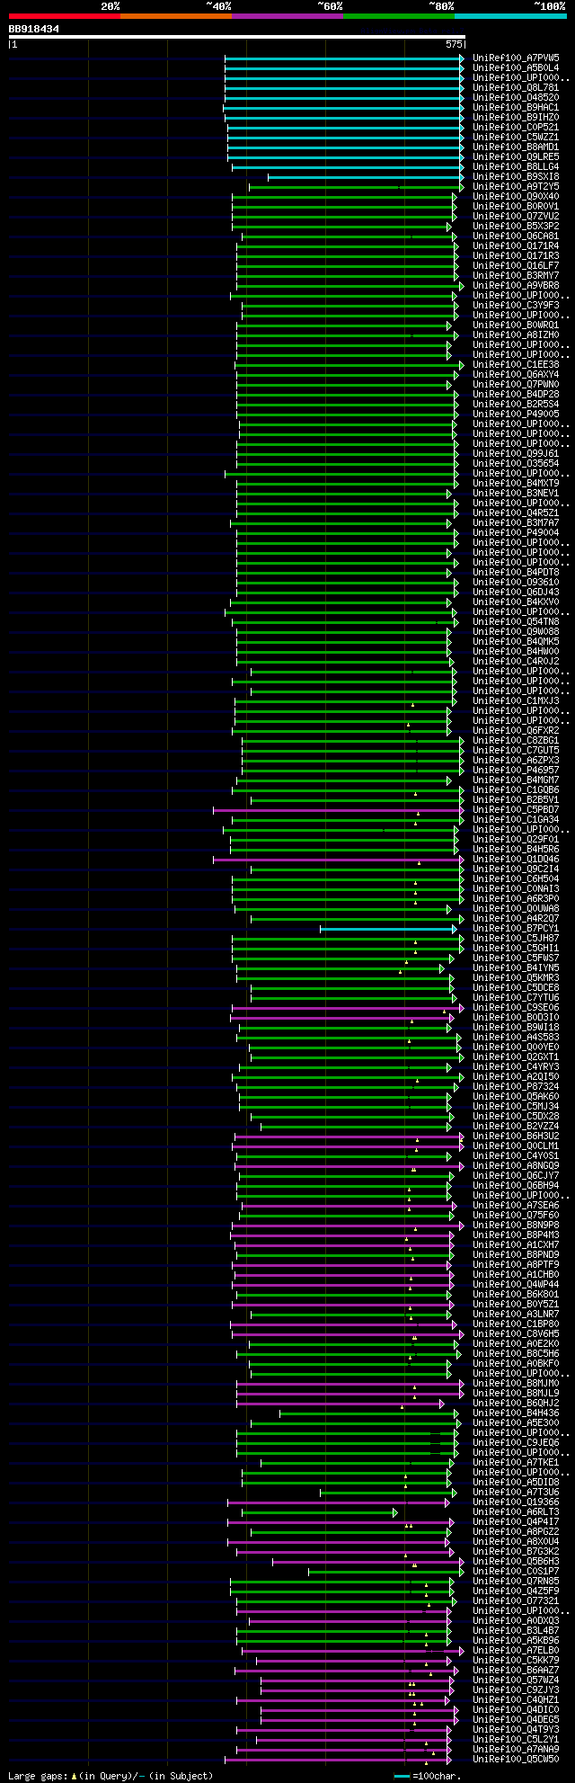Click label UniRef100_B4DP28

click(x=516, y=394)
